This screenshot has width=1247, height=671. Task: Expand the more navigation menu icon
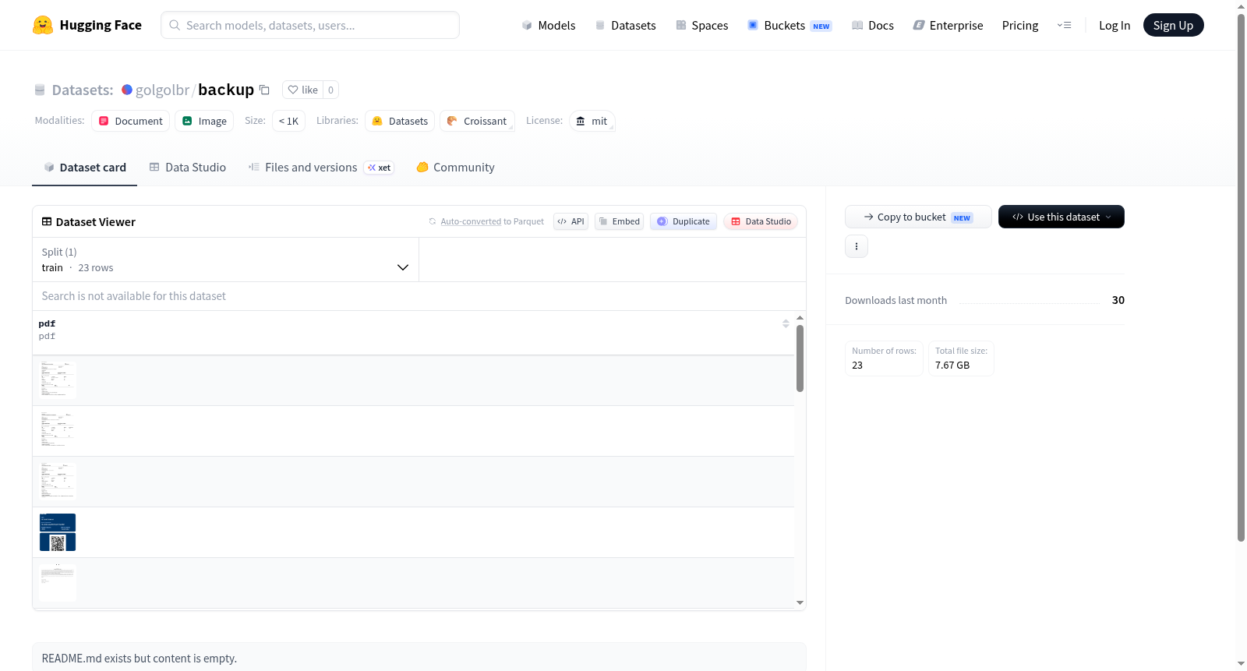tap(1064, 25)
